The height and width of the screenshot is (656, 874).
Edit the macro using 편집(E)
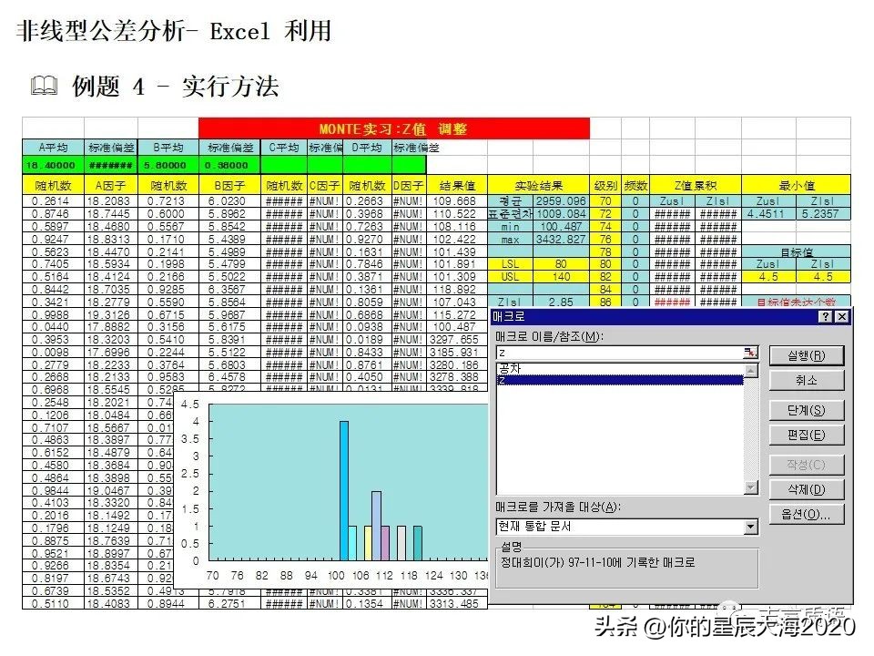coord(807,435)
